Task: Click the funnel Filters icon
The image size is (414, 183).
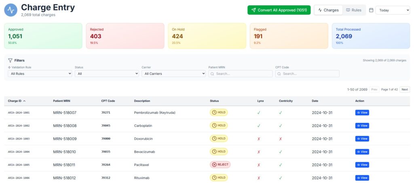Action: [x=10, y=60]
